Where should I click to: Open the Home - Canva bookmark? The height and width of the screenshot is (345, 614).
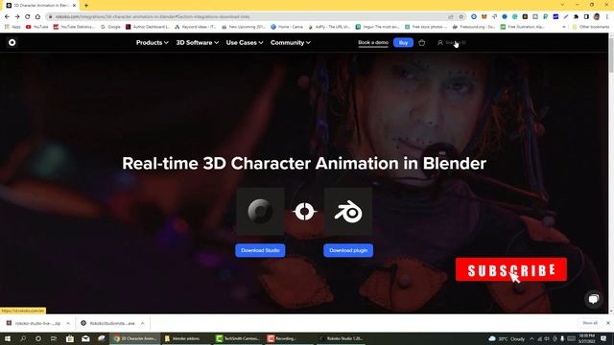[287, 27]
